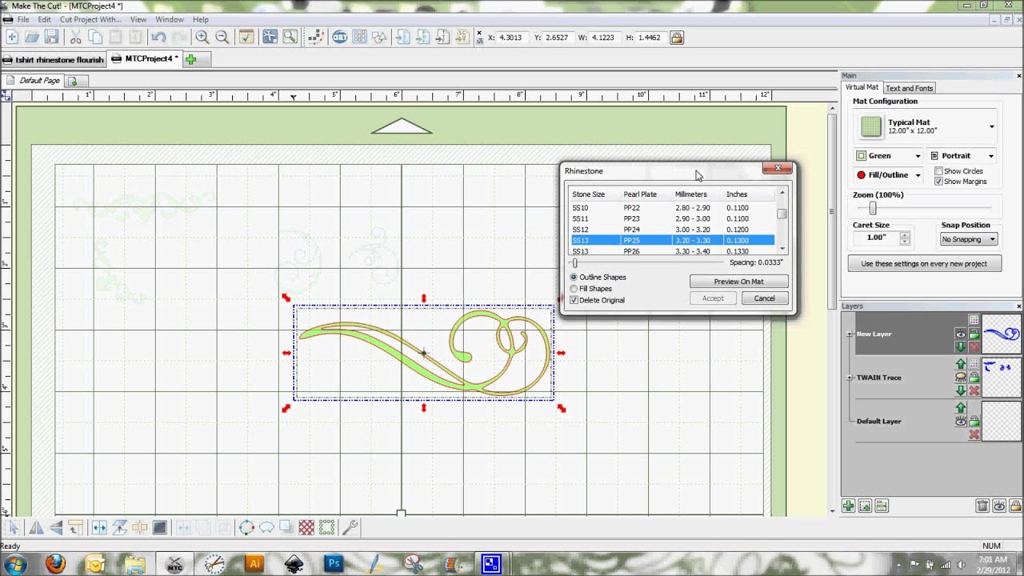Viewport: 1024px width, 576px height.
Task: Click the Zoom Out magnifier icon
Action: [x=222, y=37]
